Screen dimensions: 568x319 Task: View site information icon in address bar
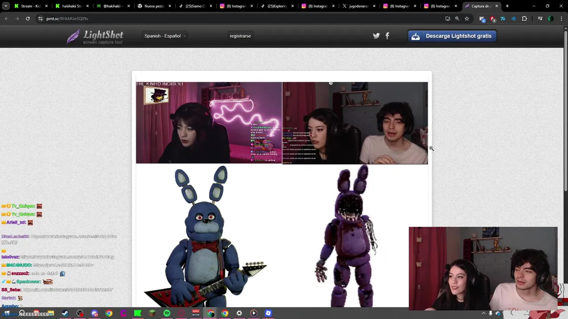(x=40, y=19)
